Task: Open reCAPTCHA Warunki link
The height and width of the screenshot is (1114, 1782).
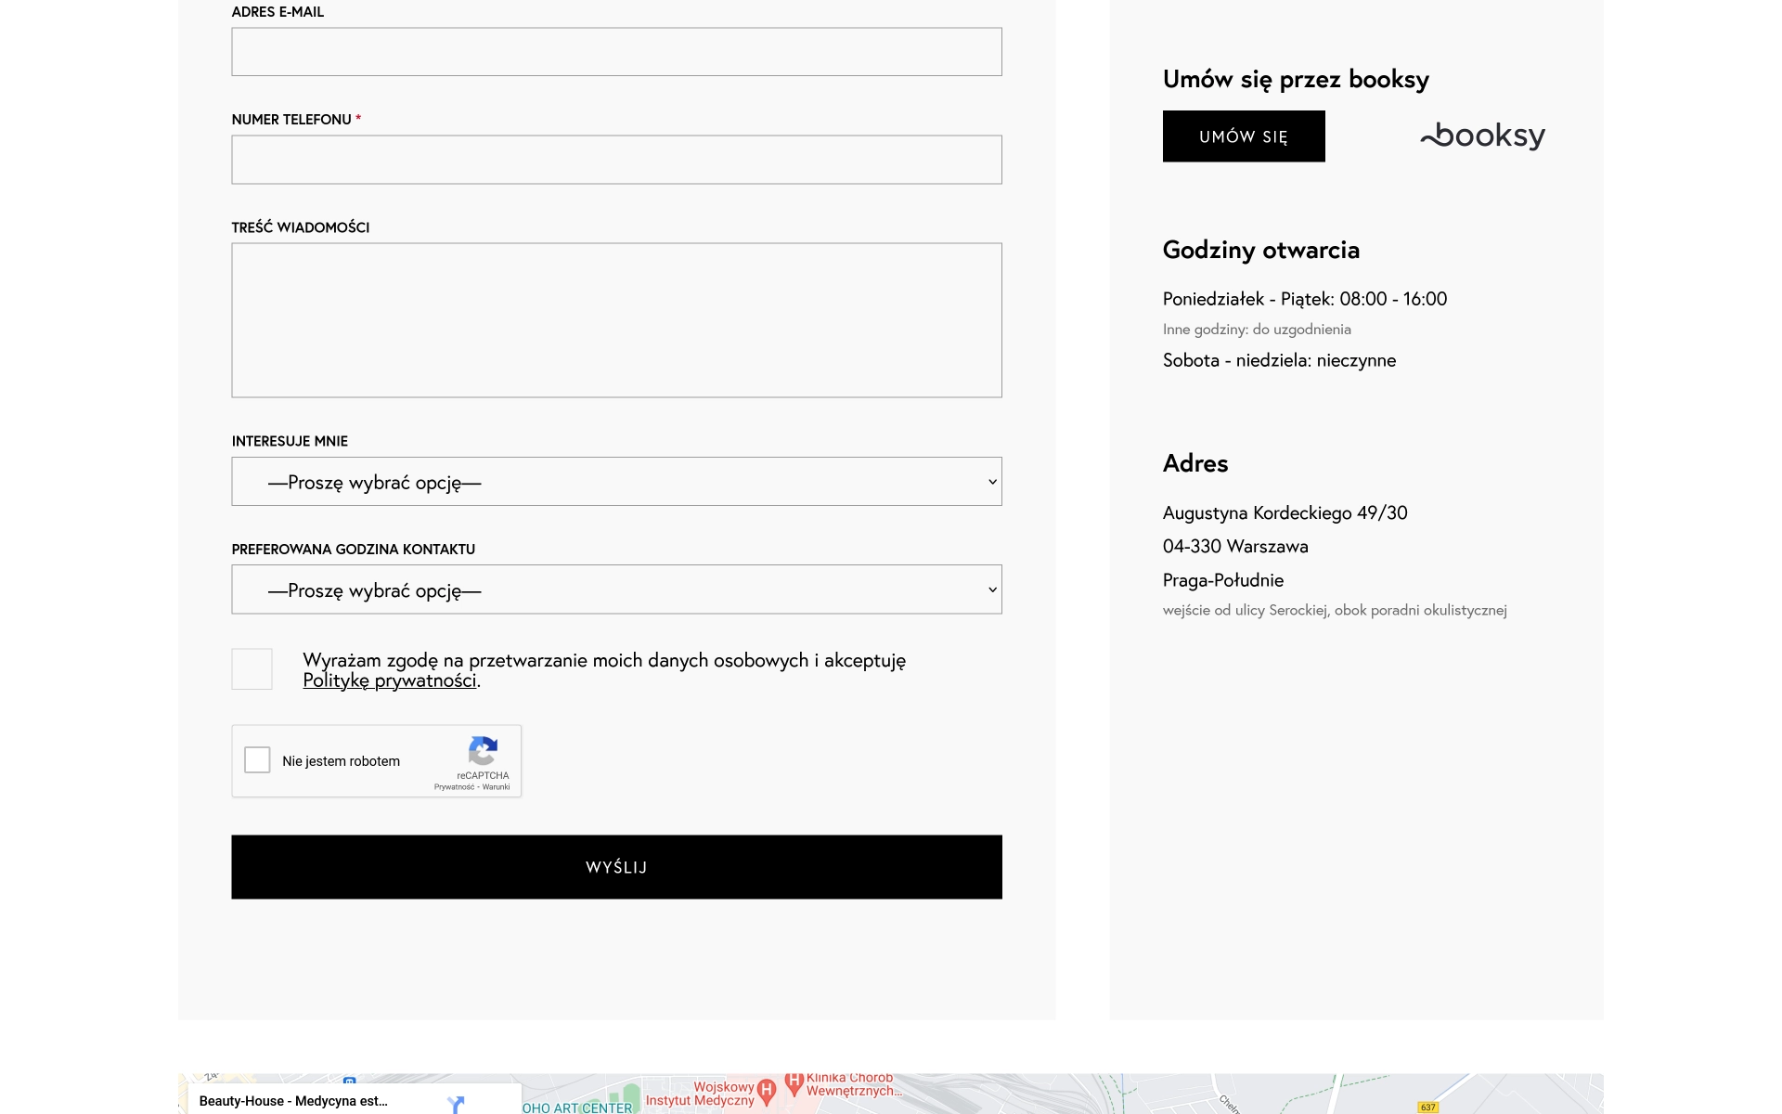Action: tap(497, 787)
